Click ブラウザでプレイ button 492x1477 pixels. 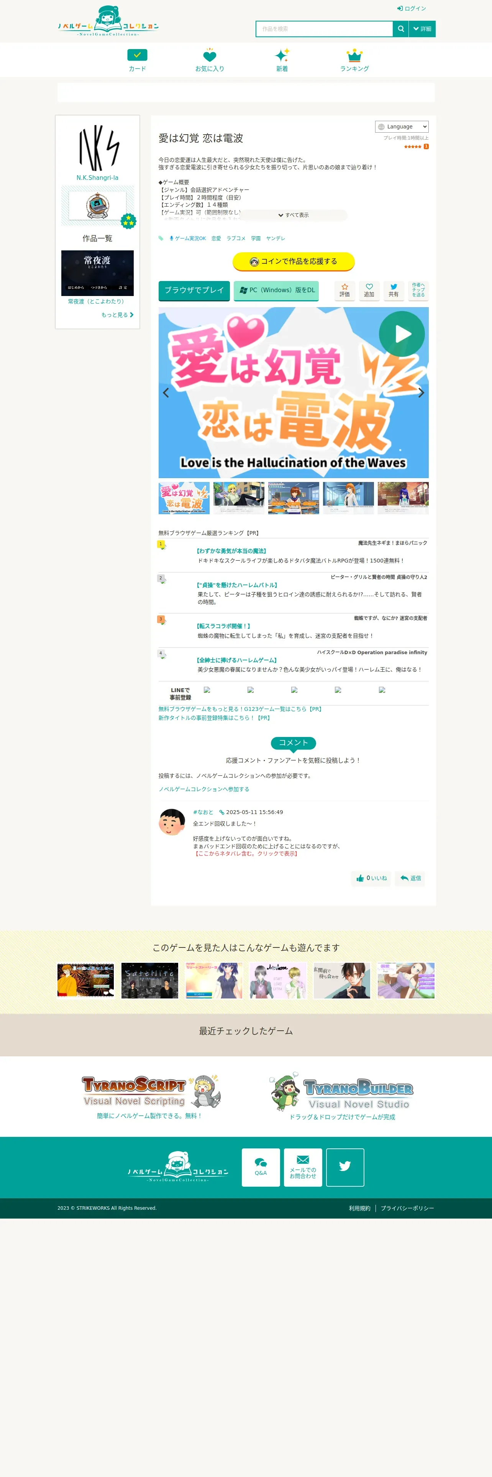point(194,290)
